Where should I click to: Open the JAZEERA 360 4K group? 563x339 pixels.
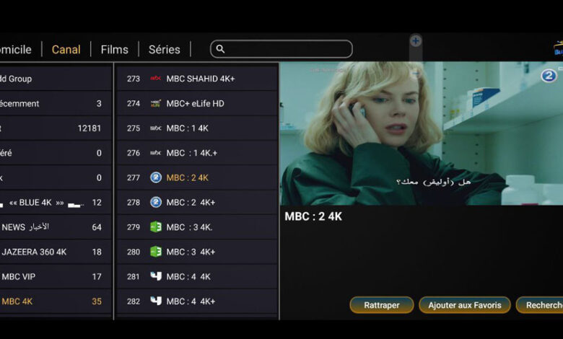(56, 252)
